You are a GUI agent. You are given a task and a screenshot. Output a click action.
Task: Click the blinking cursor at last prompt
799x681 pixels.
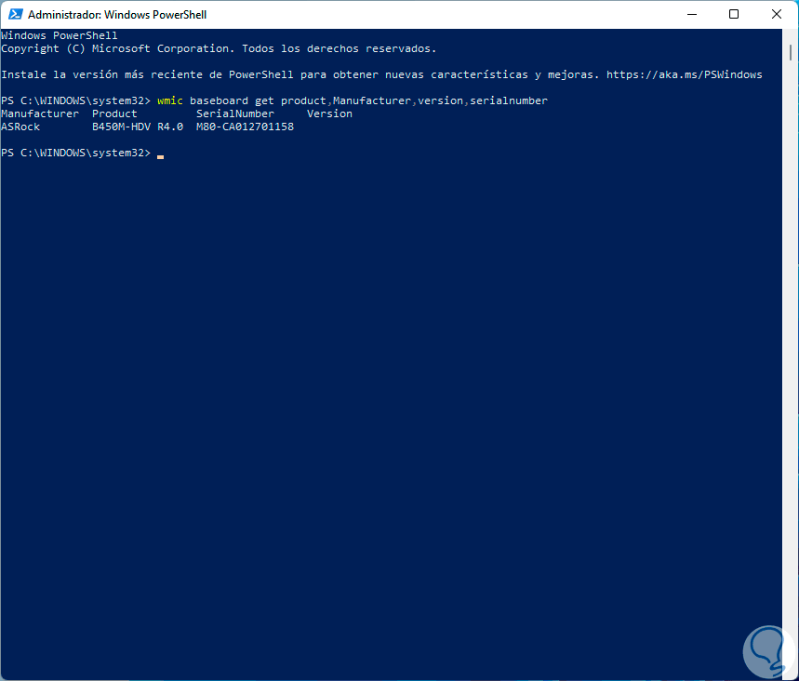[161, 156]
